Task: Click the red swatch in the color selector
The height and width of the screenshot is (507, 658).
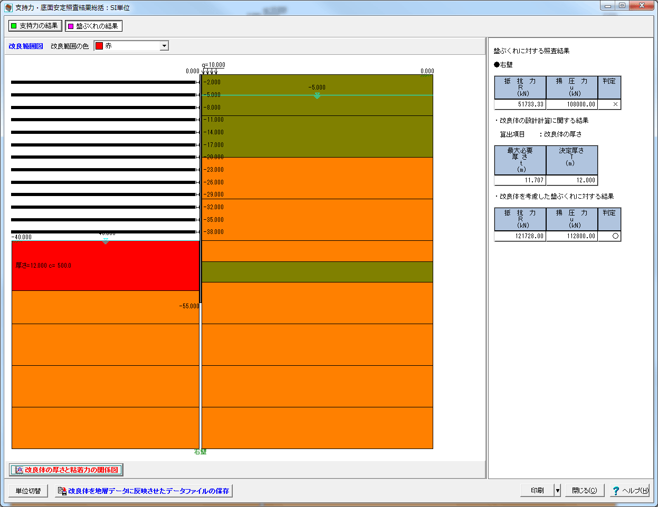Action: click(x=99, y=46)
